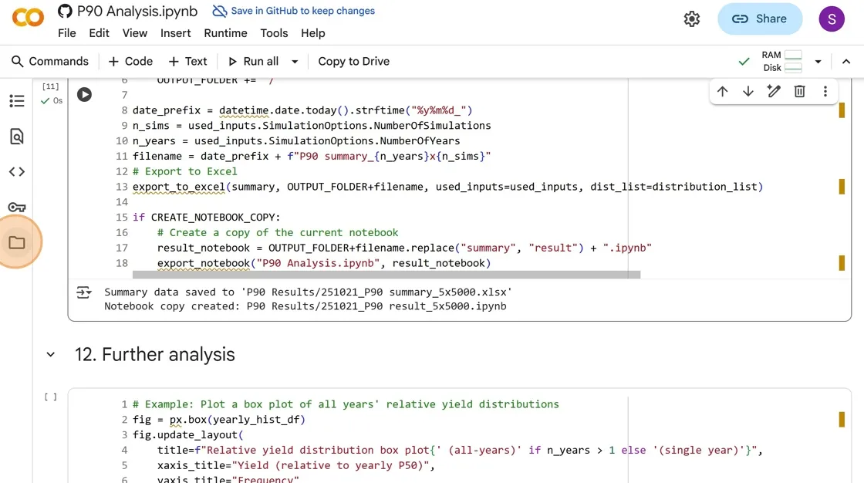Click the Share button

759,19
